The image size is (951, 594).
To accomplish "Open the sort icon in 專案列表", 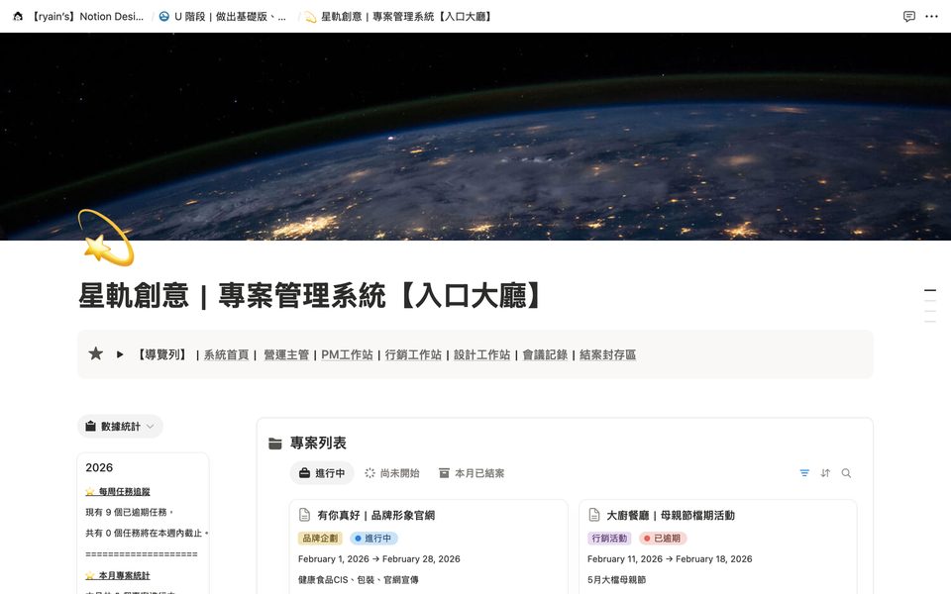I will pos(825,473).
